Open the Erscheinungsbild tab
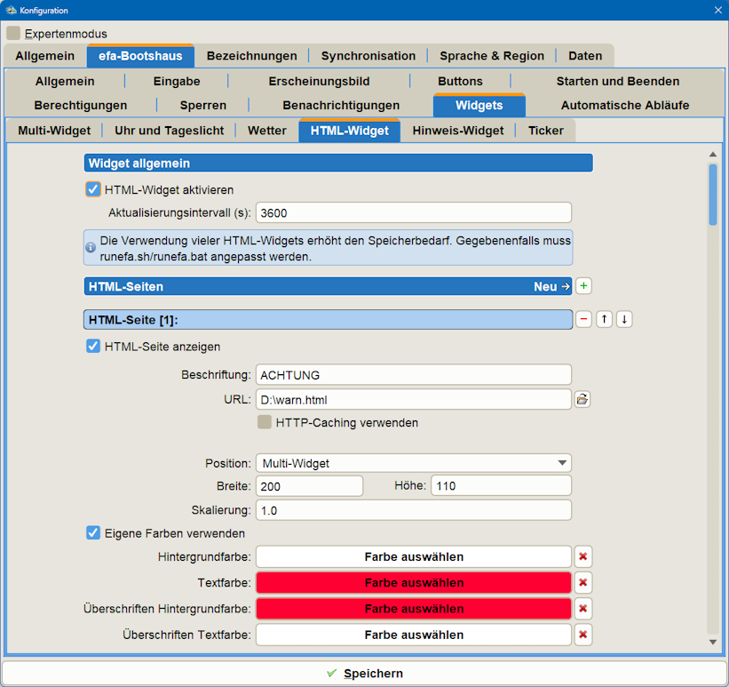This screenshot has height=687, width=729. click(319, 82)
